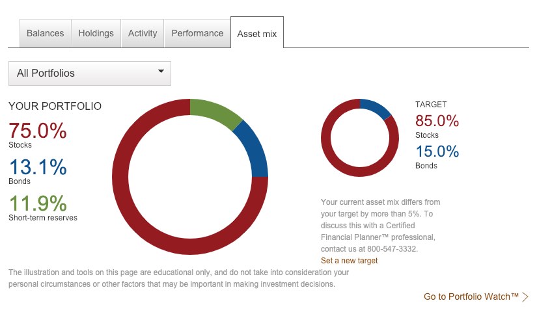The image size is (537, 316).
Task: View the Performance tab
Action: coord(197,33)
